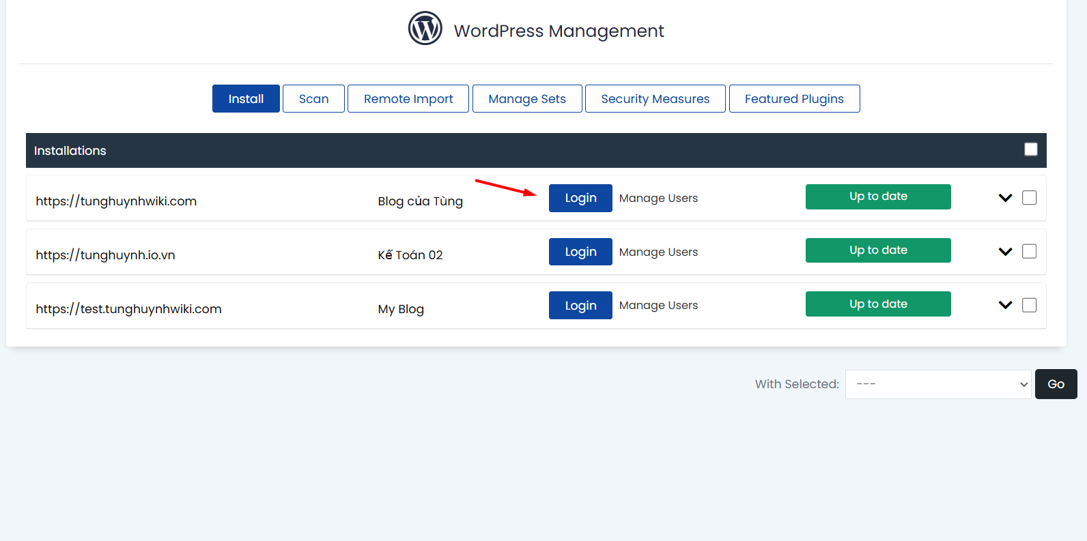Click Up to date status for Kế Toán 02
This screenshot has width=1087, height=541.
tap(878, 250)
